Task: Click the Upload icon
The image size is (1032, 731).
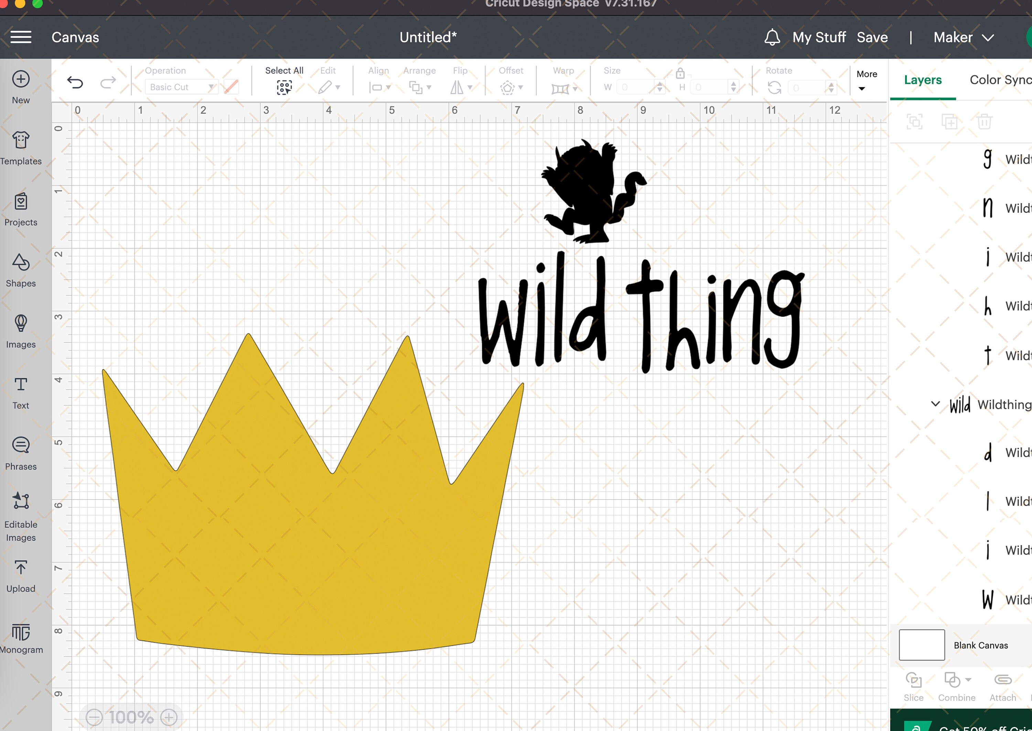Action: 20,568
